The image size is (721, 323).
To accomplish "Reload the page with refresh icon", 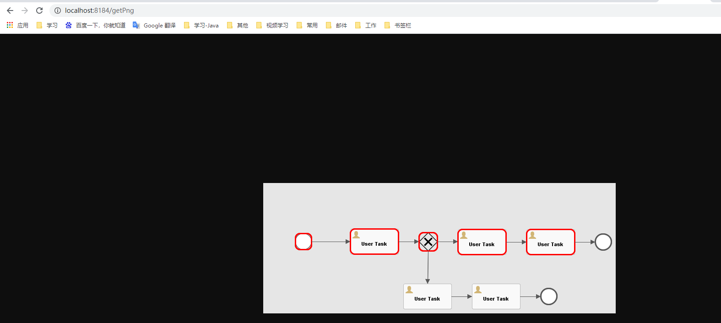I will coord(39,11).
